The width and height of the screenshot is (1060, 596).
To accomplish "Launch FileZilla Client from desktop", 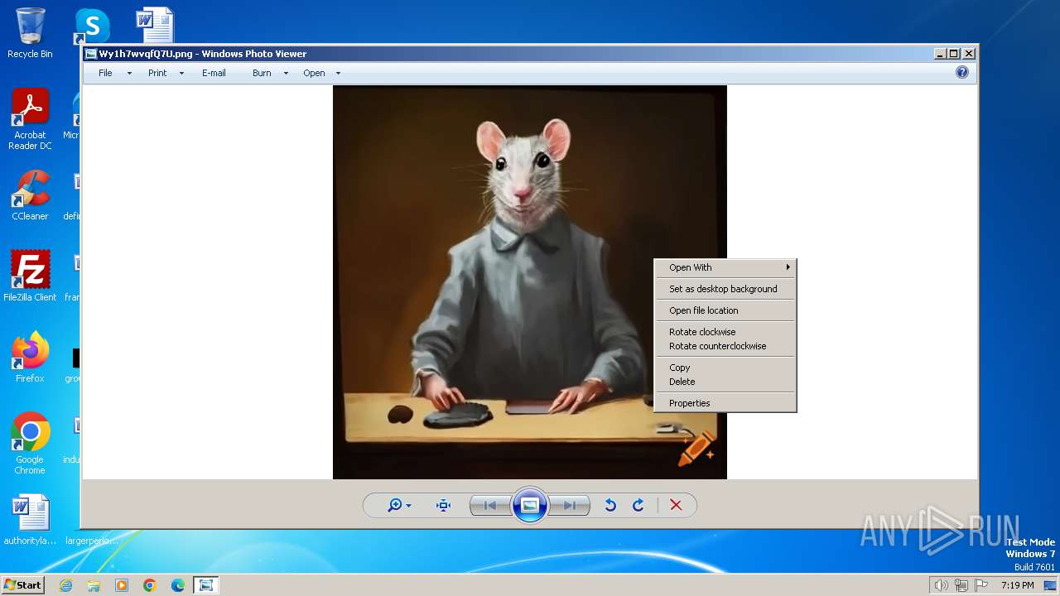I will coord(30,276).
